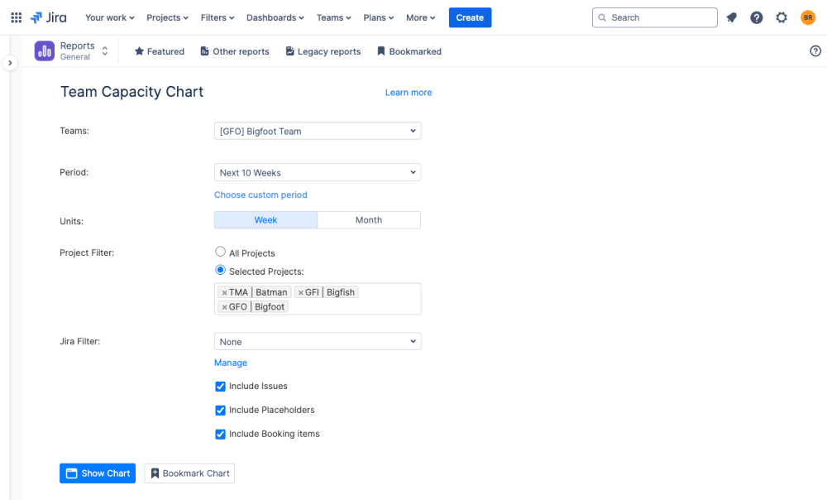Switch to the Other reports tab
827x500 pixels.
point(235,51)
